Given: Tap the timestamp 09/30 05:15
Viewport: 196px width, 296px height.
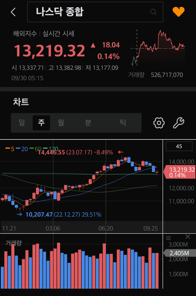Looking at the screenshot, I should (x=27, y=78).
